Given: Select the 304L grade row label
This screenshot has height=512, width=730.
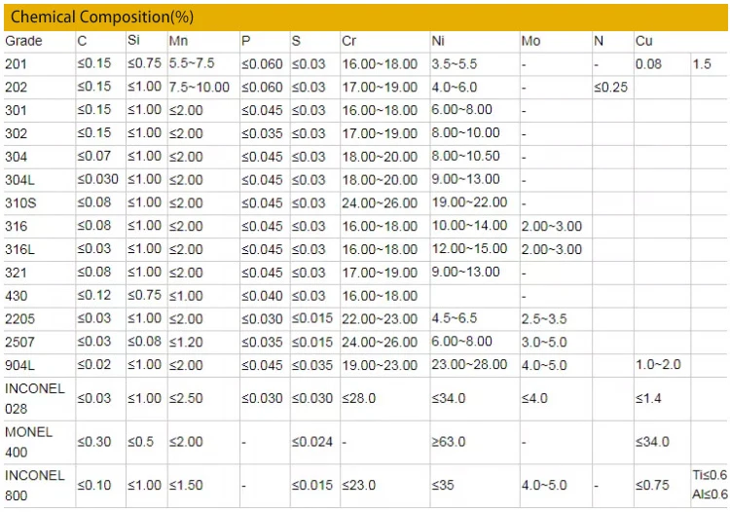Looking at the screenshot, I should coord(19,179).
